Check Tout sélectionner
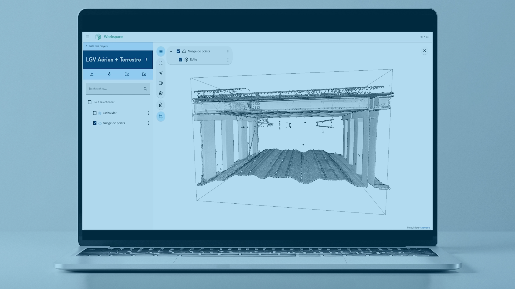This screenshot has width=515, height=289. pyautogui.click(x=90, y=102)
